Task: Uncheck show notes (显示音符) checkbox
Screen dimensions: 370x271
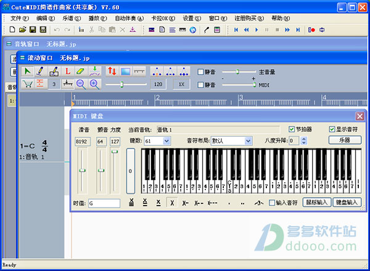Action: (332, 129)
